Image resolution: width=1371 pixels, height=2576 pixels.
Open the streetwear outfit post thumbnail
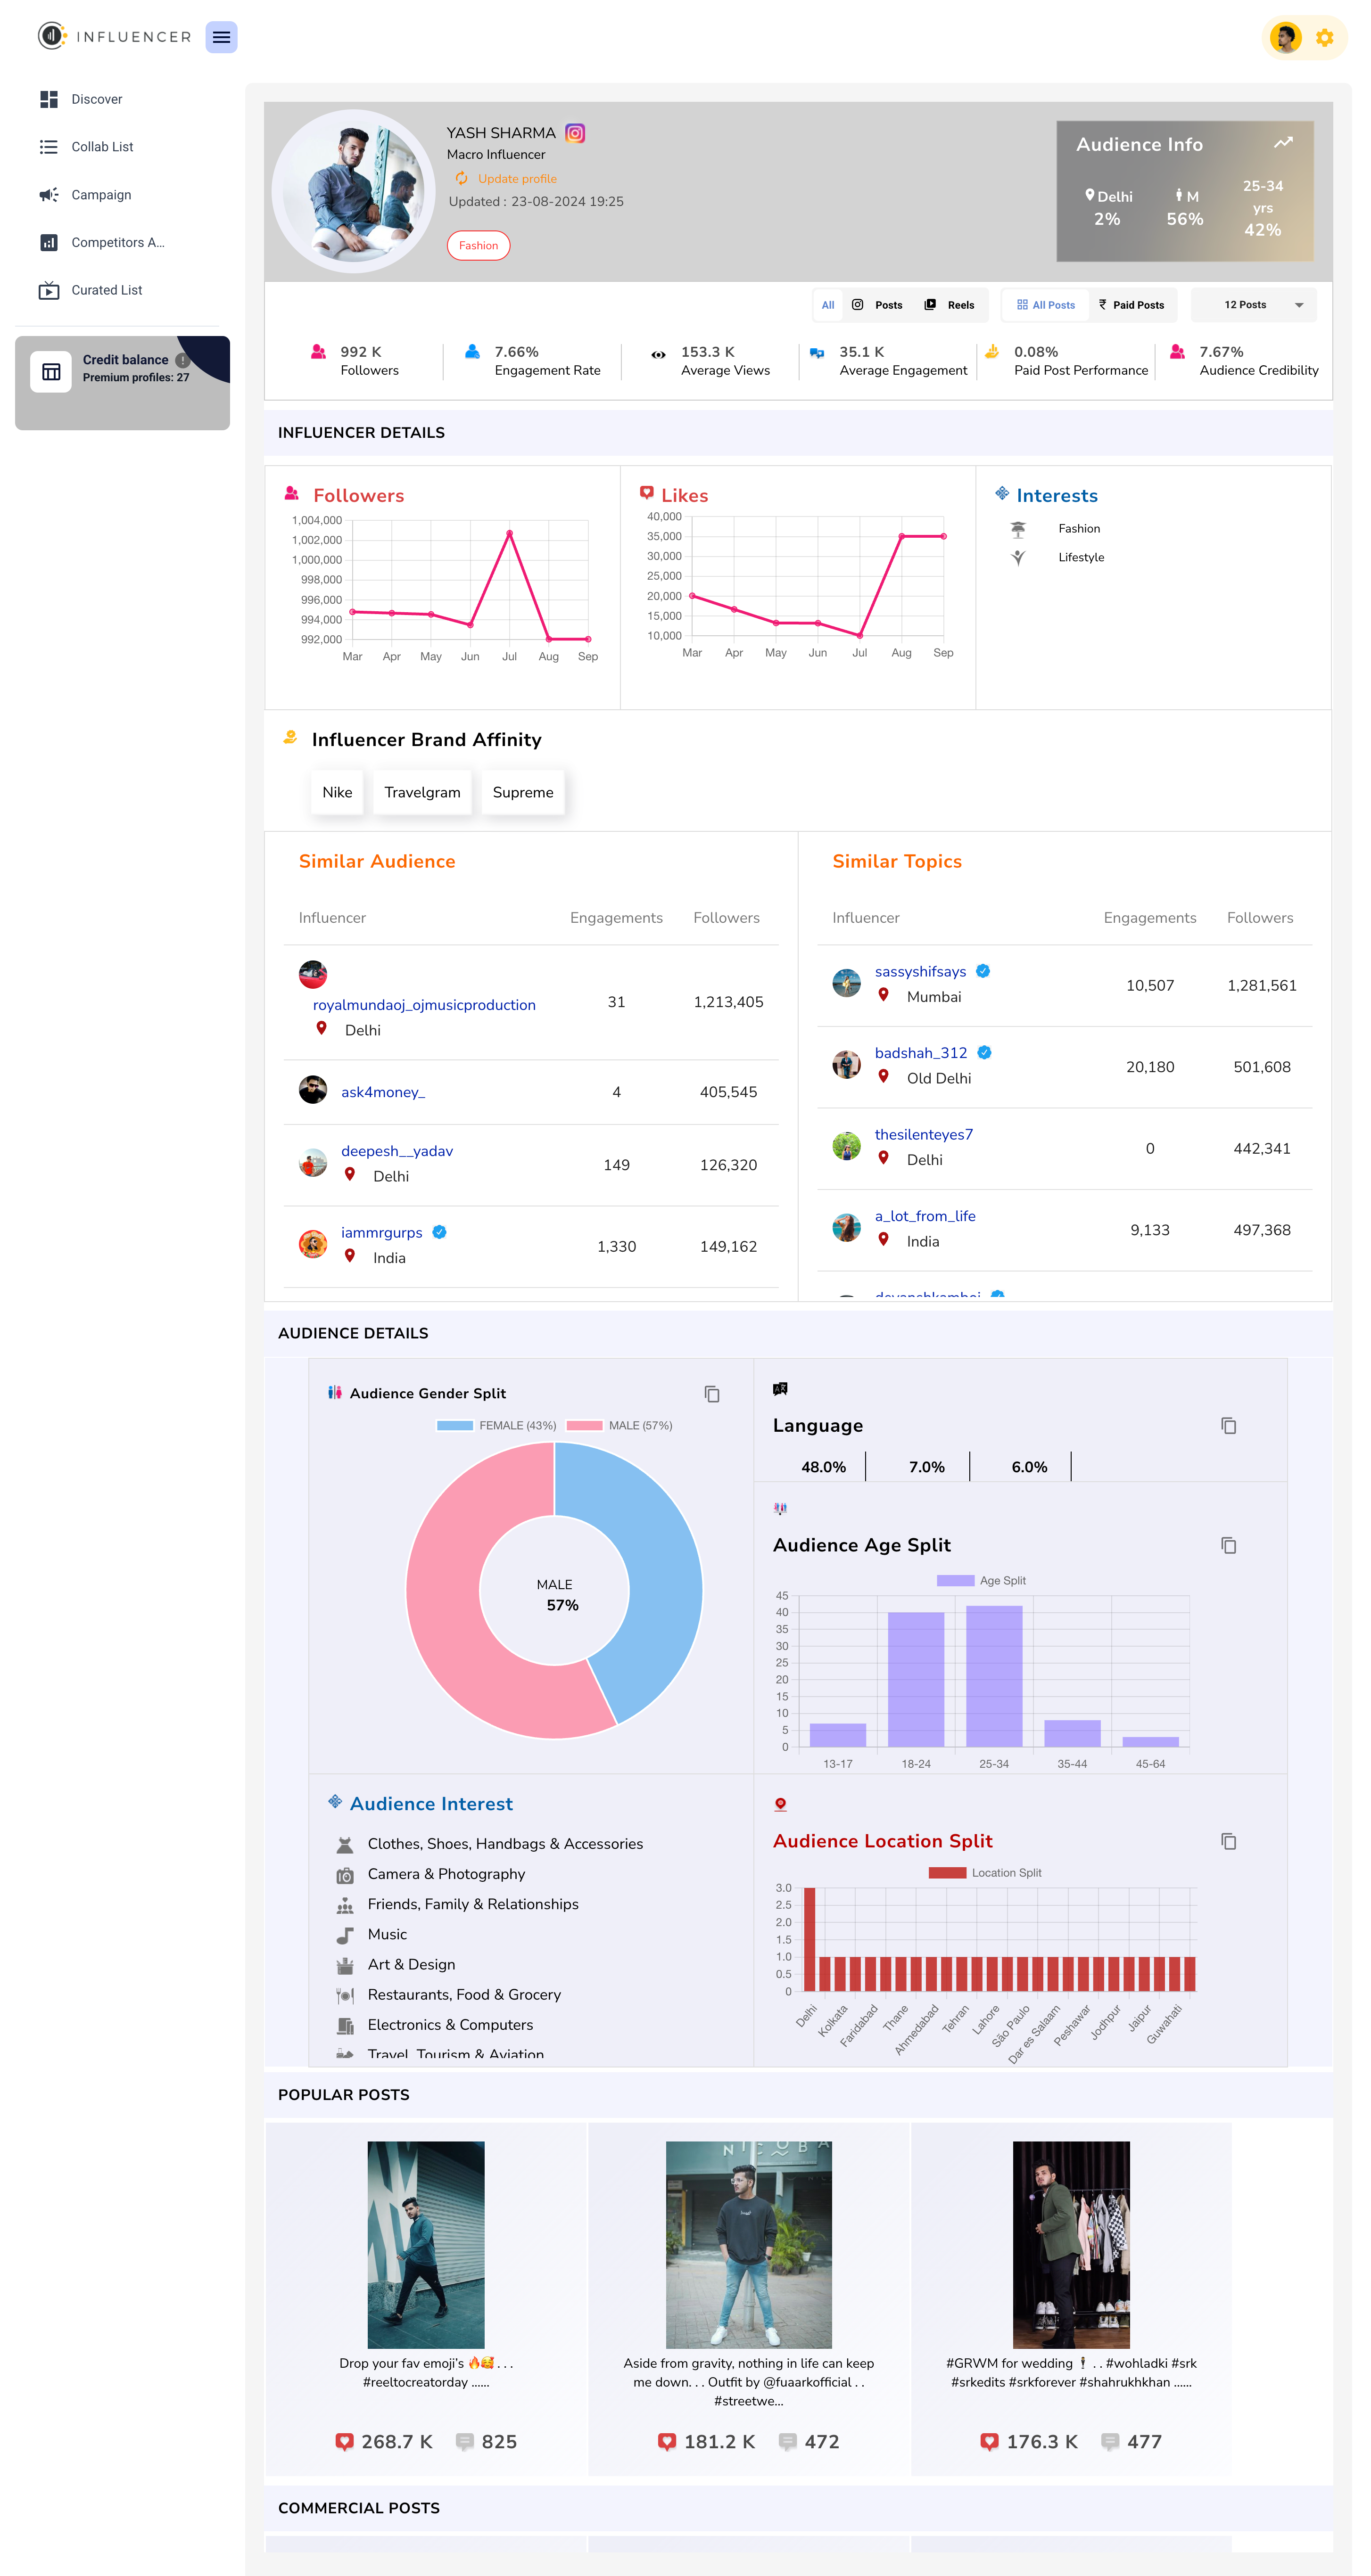click(x=749, y=2245)
